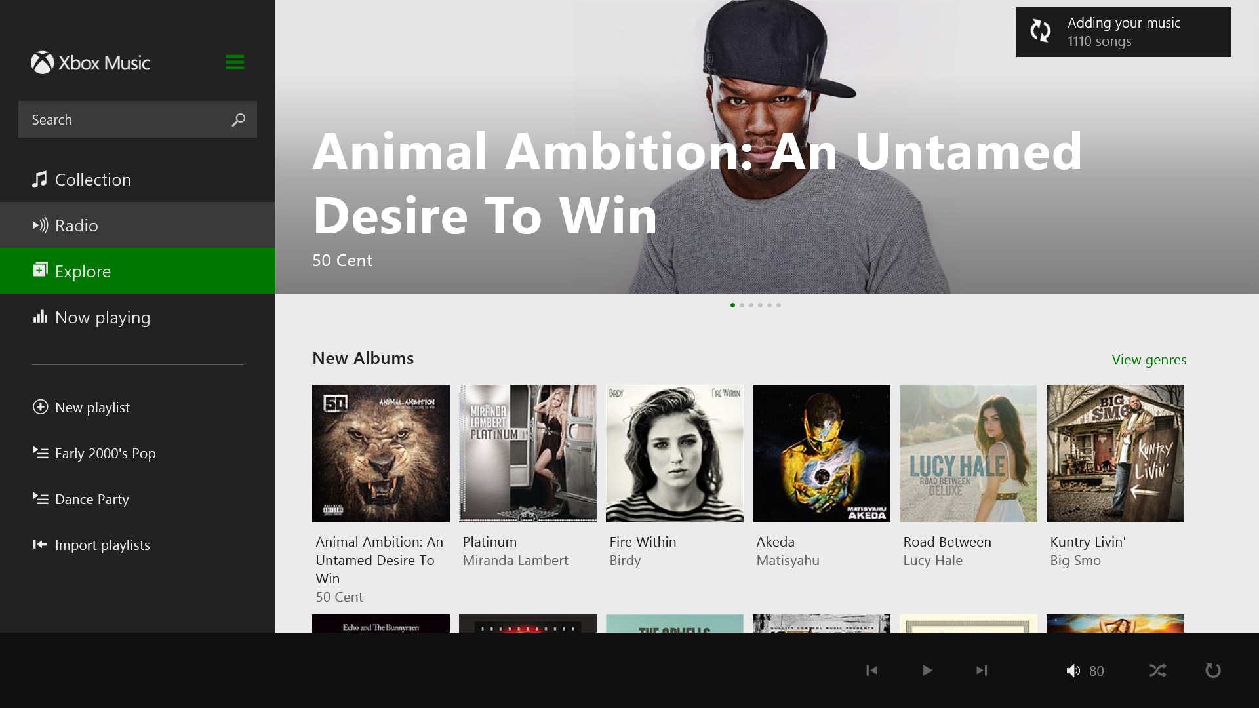1259x708 pixels.
Task: Toggle shuffle mode
Action: pyautogui.click(x=1158, y=670)
